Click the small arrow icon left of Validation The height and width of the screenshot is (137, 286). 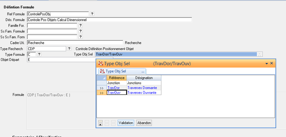coord(101,123)
